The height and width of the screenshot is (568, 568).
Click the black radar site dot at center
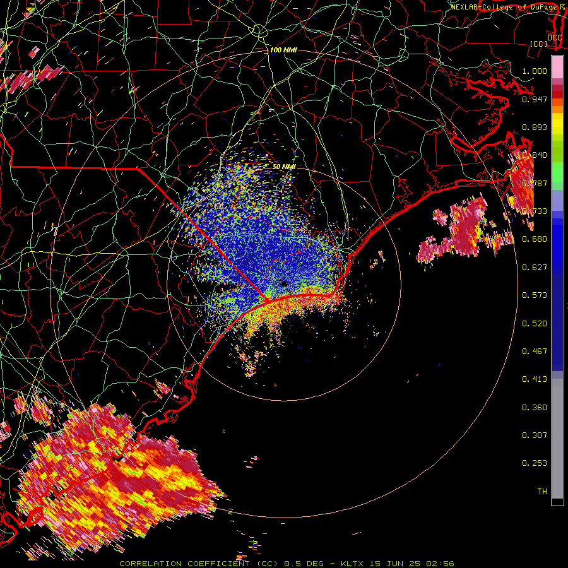point(283,283)
